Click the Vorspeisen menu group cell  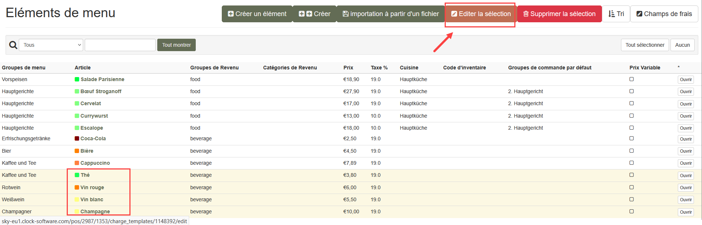(x=15, y=79)
